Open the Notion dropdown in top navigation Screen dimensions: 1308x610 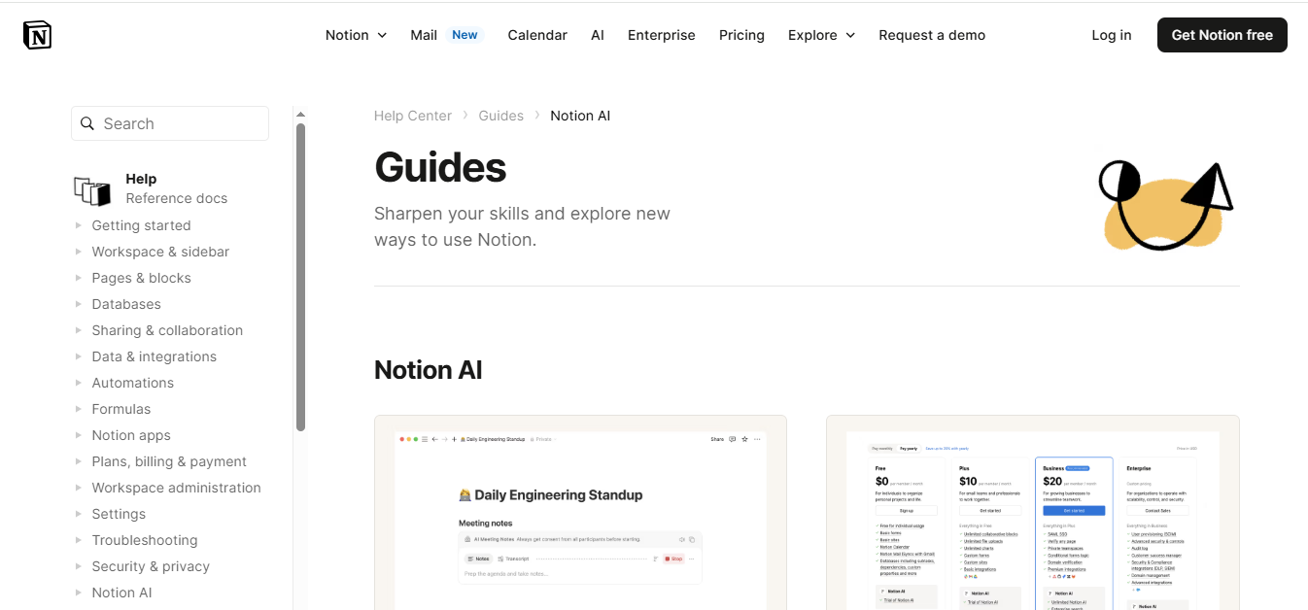point(356,35)
